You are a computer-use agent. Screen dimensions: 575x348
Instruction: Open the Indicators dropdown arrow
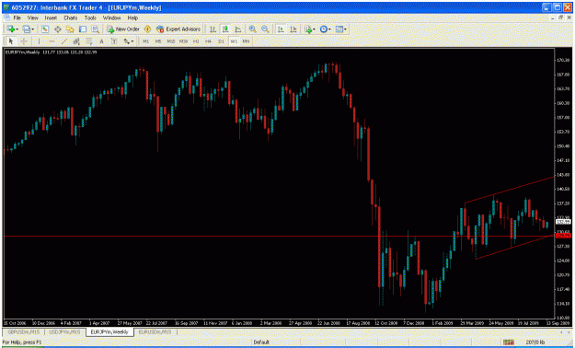pyautogui.click(x=315, y=29)
